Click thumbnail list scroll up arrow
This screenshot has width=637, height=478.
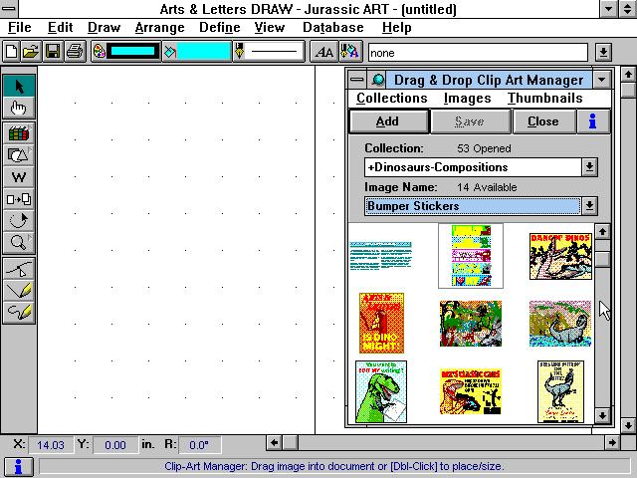(x=602, y=232)
